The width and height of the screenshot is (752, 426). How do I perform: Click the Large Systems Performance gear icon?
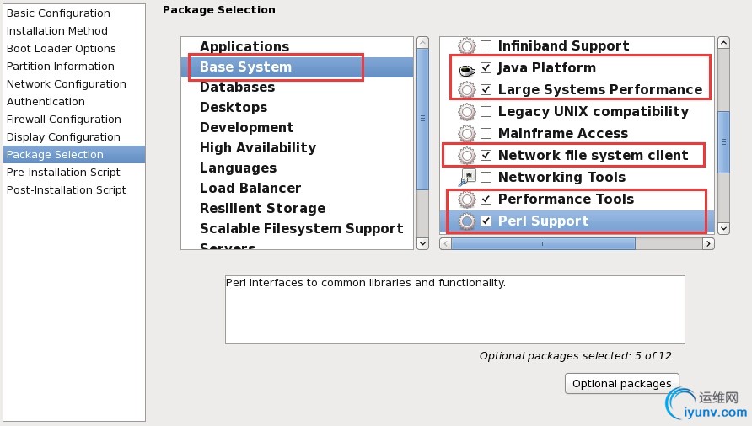[x=467, y=89]
